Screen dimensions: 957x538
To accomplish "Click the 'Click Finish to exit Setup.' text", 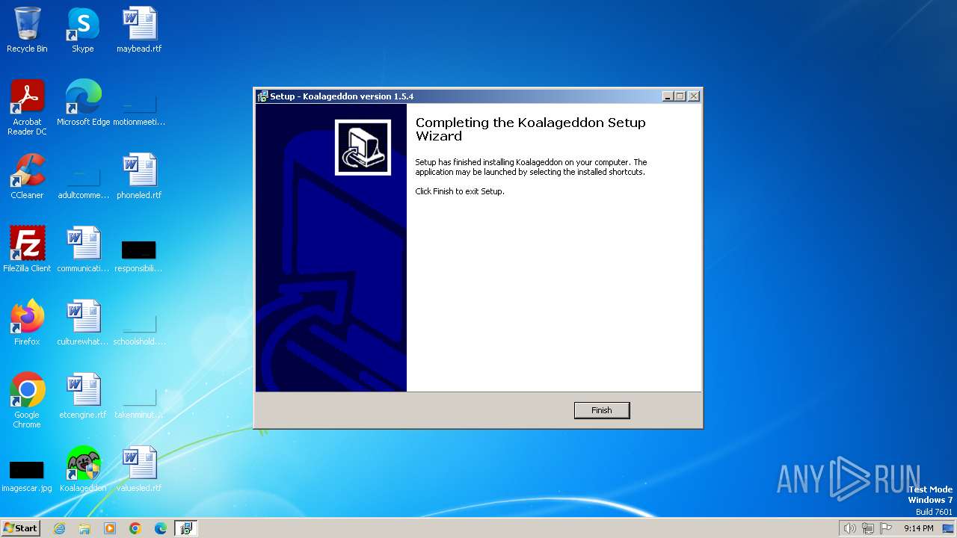I will tap(460, 191).
